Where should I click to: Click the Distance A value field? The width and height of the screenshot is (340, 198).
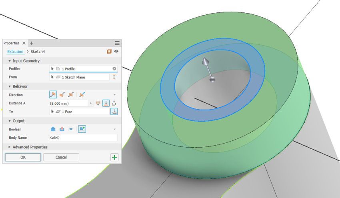point(69,103)
